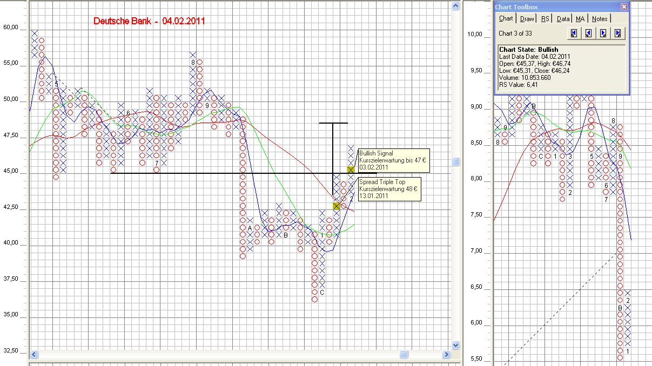Click 'Chart State: Bullish' text
652x366 pixels.
click(x=529, y=50)
